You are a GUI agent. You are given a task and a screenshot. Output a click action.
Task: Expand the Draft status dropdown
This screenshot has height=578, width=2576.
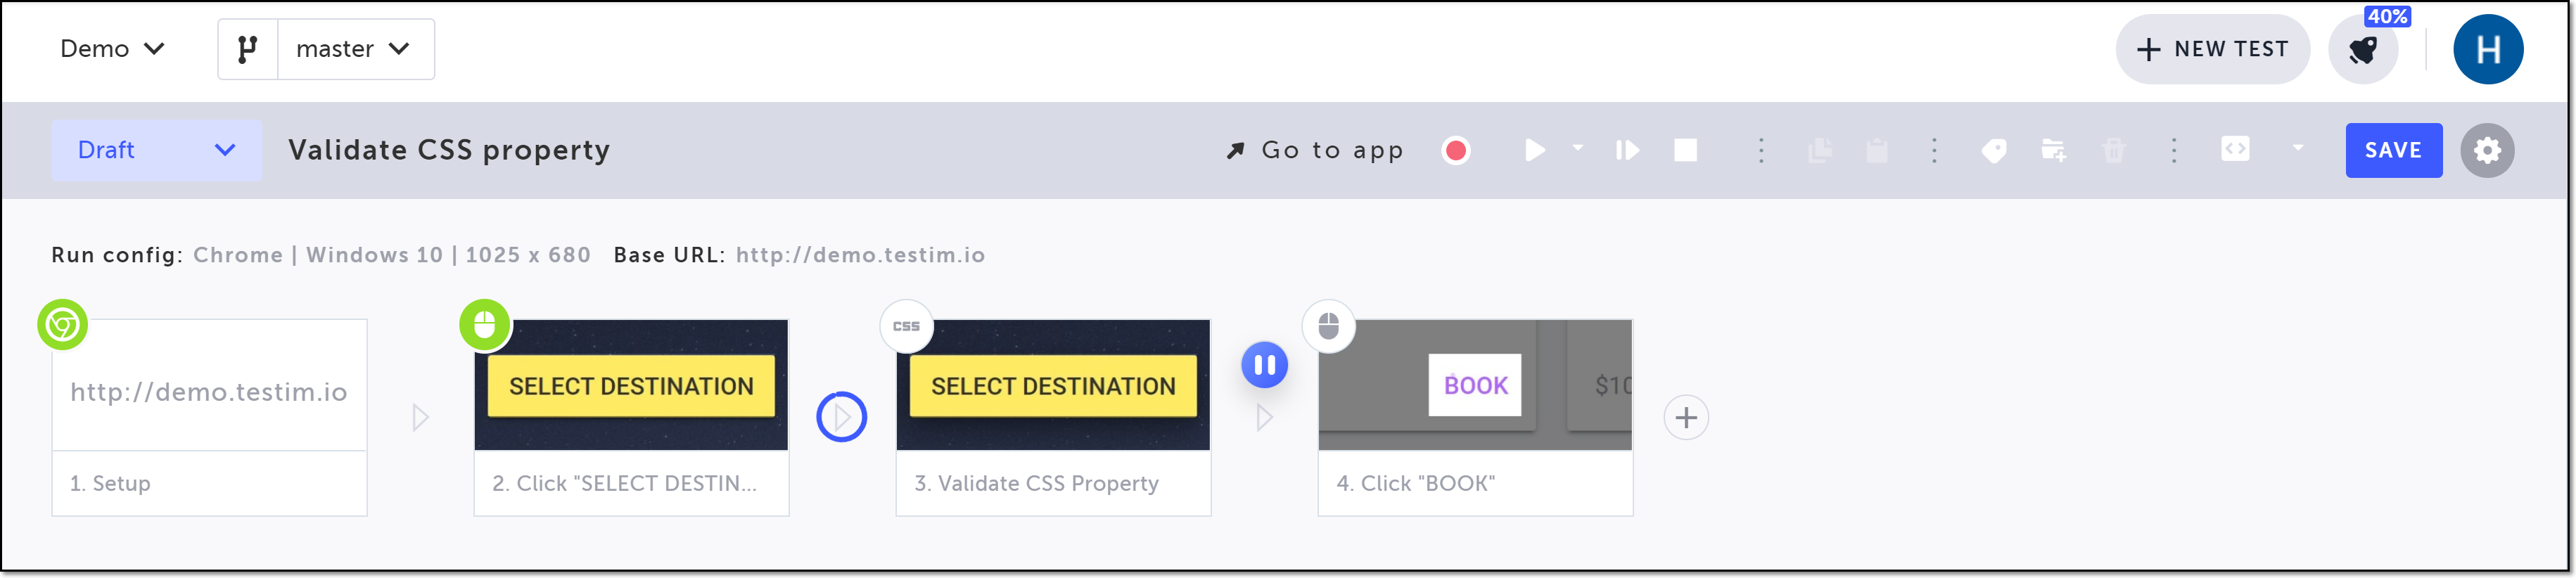[x=156, y=150]
